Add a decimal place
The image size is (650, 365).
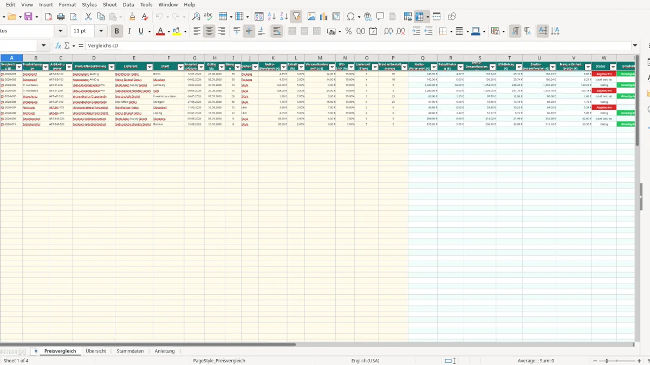(x=388, y=31)
